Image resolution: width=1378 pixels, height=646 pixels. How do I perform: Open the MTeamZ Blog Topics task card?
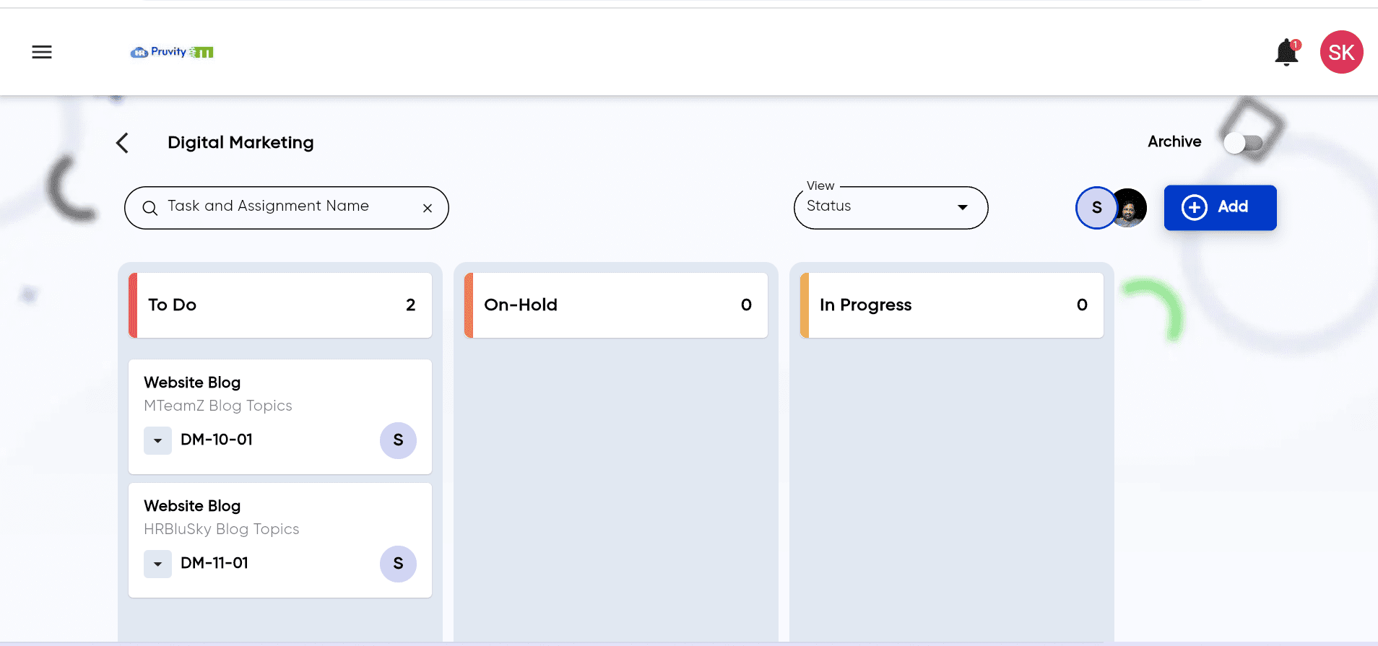(x=280, y=416)
